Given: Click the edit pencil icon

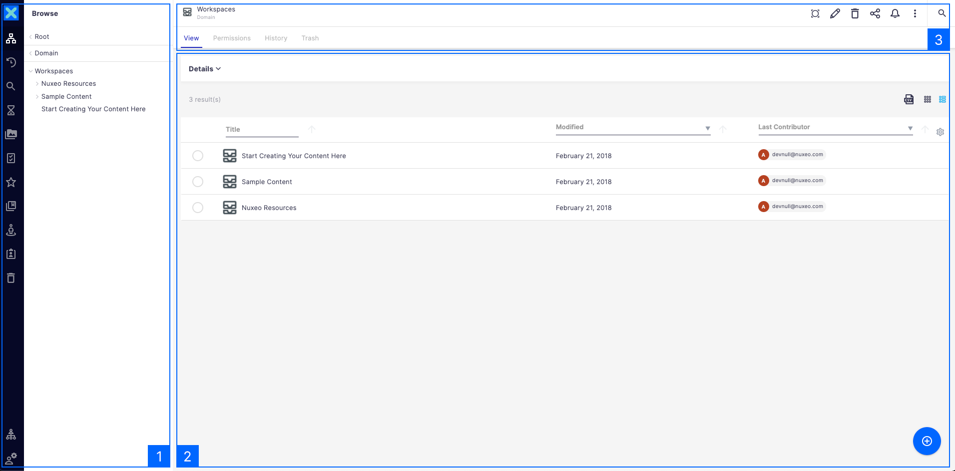Looking at the screenshot, I should [x=835, y=13].
